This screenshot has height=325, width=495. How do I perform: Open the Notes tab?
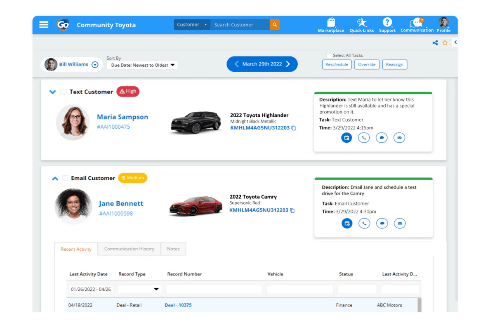click(173, 249)
